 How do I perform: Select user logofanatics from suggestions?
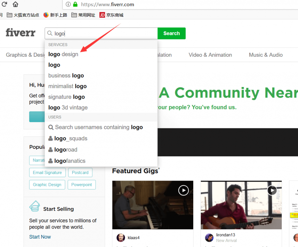101,161
